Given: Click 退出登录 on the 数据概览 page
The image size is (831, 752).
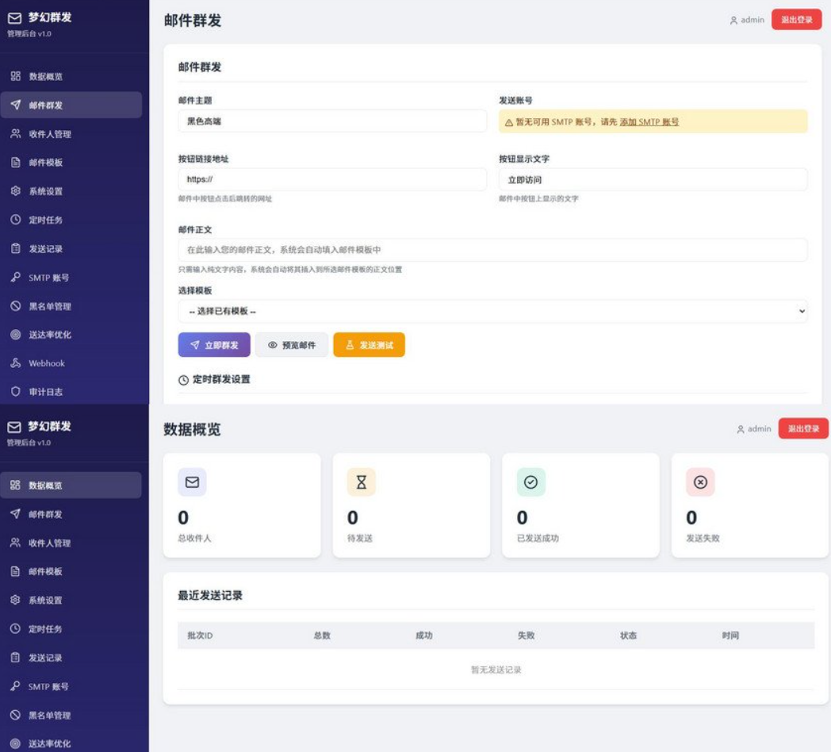Looking at the screenshot, I should click(803, 428).
